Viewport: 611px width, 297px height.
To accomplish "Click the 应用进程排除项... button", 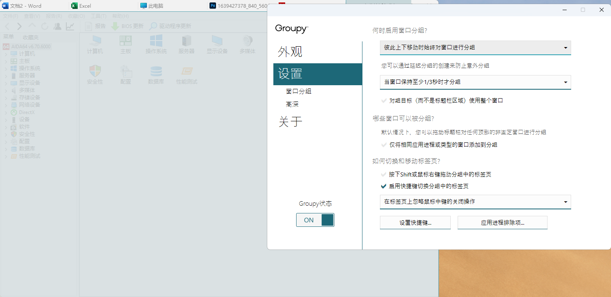I will [x=502, y=223].
